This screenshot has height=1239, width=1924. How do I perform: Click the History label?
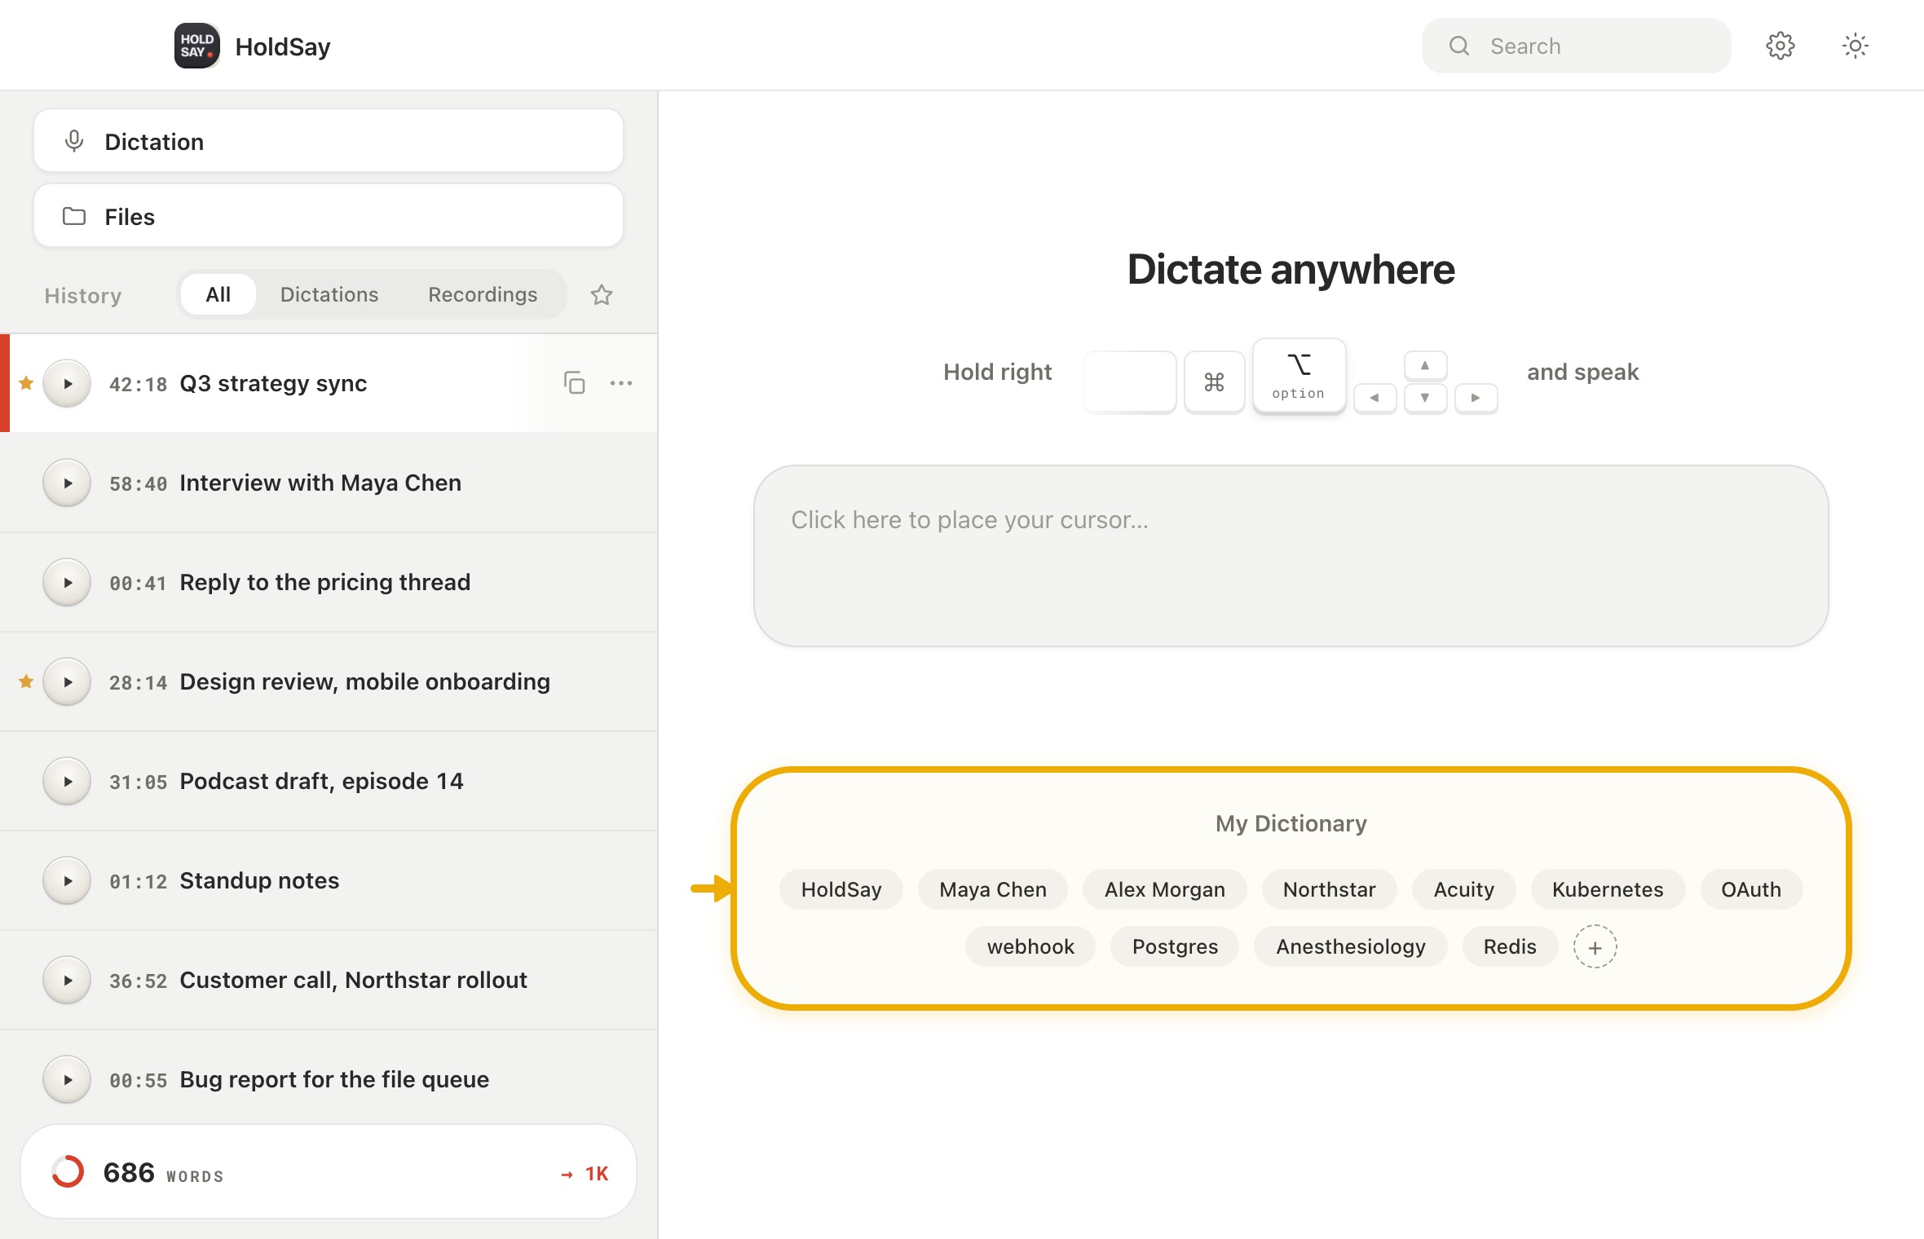point(82,295)
